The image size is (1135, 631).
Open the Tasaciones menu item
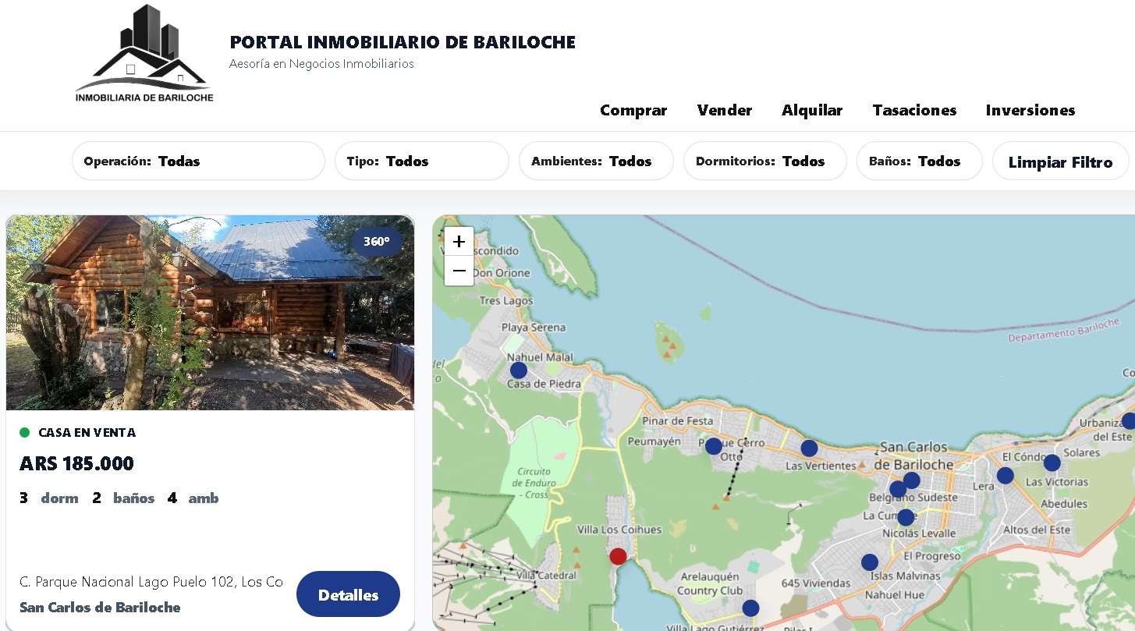pyautogui.click(x=914, y=111)
